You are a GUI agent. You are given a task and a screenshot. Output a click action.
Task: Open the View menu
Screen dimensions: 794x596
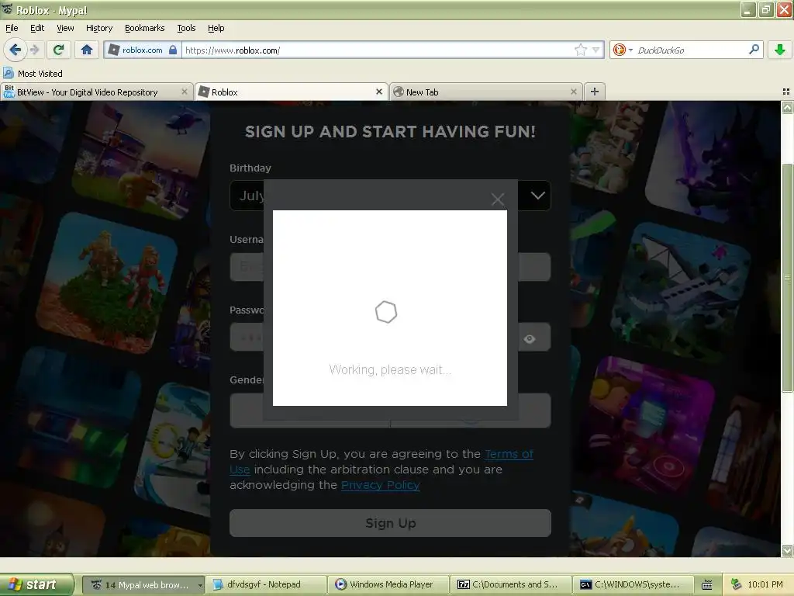point(65,28)
